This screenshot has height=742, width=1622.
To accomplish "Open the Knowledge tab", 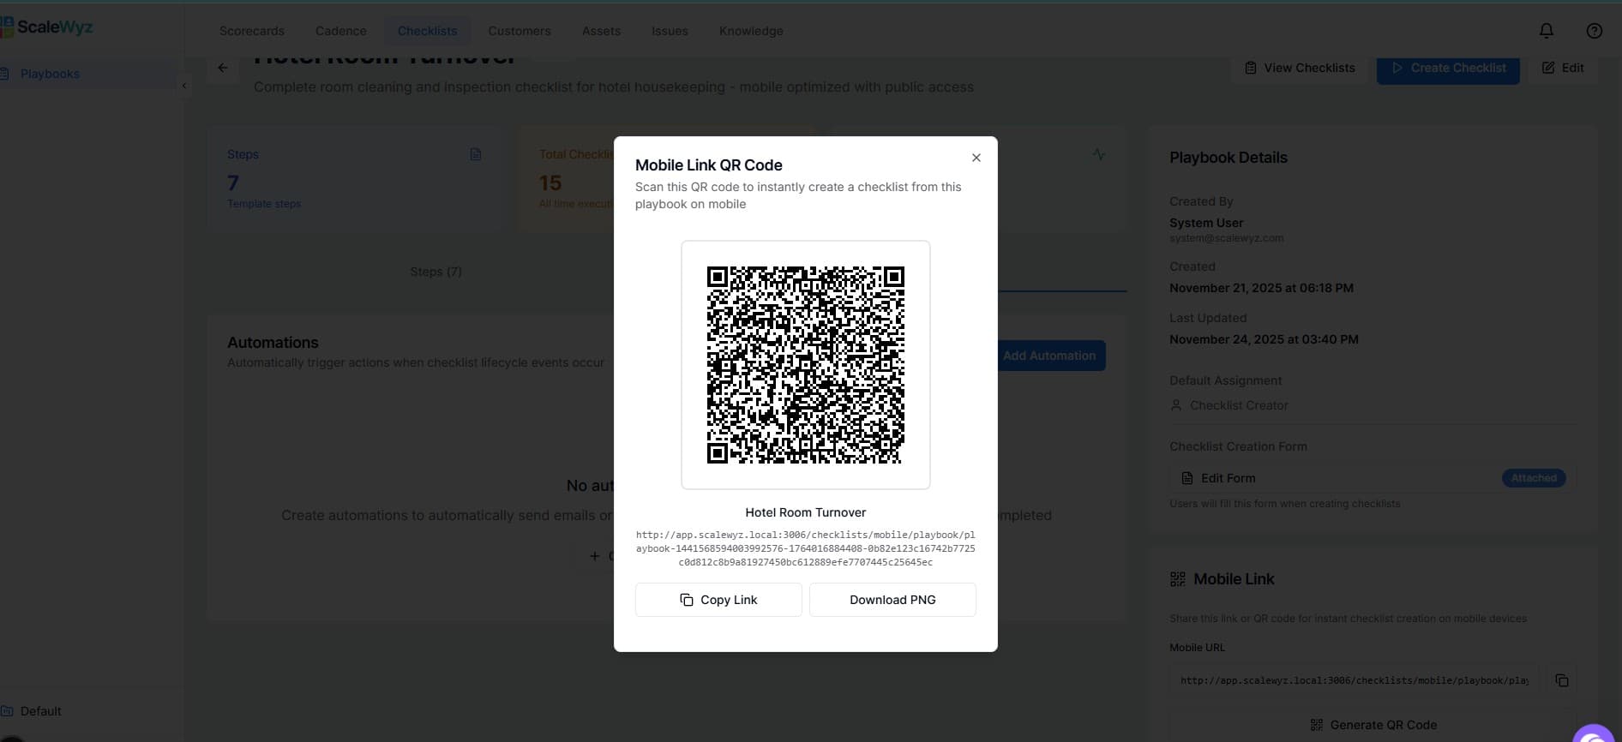I will tap(751, 31).
